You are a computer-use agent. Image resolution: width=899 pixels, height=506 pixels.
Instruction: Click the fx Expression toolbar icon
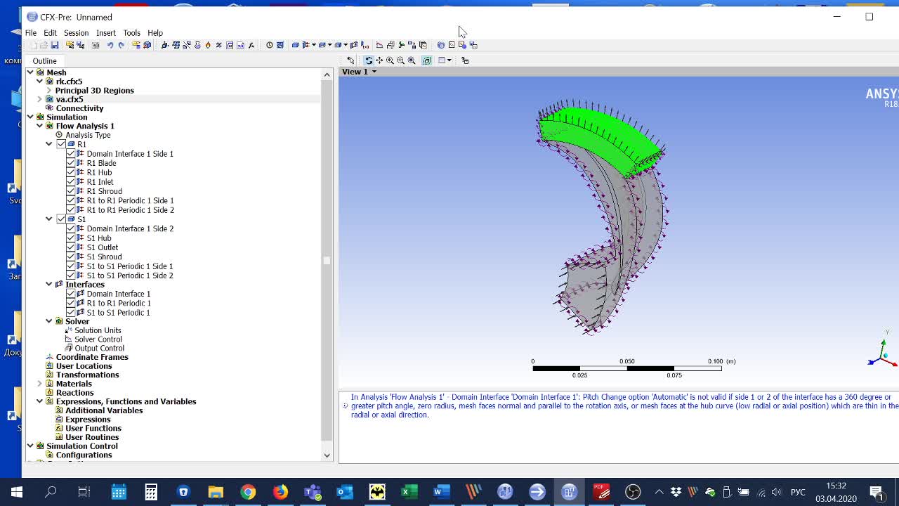tap(251, 45)
